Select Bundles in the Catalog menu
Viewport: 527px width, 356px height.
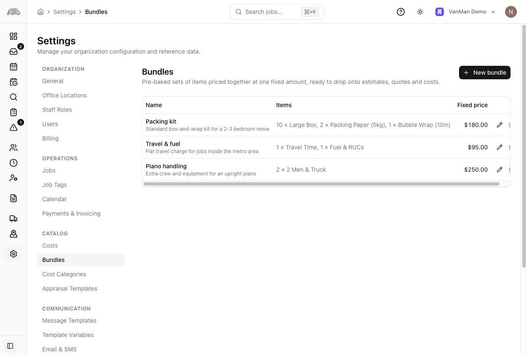81,260
